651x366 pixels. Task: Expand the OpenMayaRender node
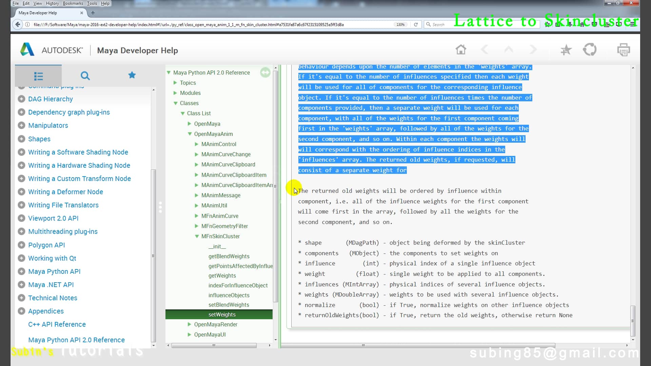click(190, 324)
